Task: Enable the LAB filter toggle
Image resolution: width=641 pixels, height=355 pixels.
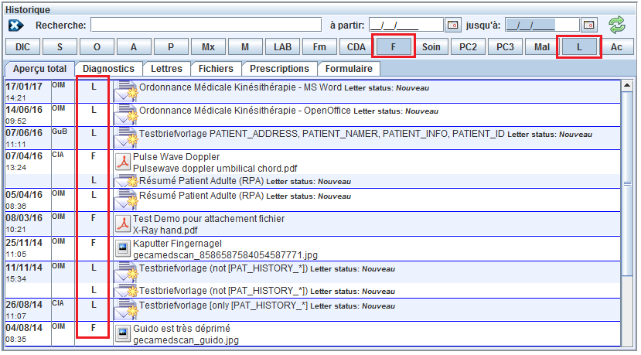Action: (282, 47)
